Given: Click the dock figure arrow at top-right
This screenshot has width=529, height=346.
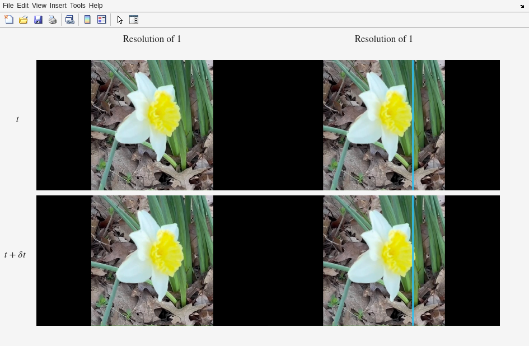Looking at the screenshot, I should 522,6.
